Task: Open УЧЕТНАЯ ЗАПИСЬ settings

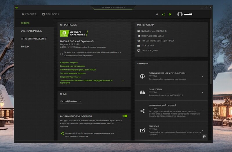Action: click(x=31, y=31)
